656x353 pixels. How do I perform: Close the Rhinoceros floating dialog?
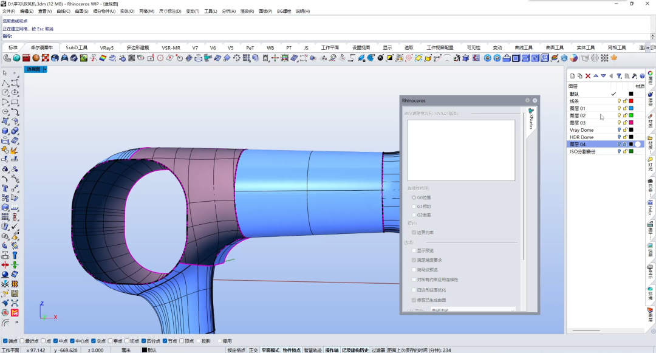[x=535, y=100]
